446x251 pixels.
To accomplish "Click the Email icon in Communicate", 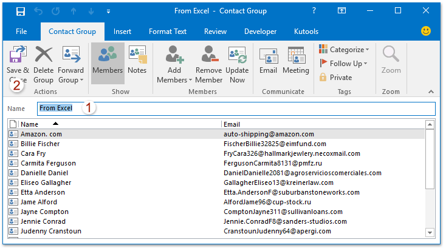I will coord(268,56).
